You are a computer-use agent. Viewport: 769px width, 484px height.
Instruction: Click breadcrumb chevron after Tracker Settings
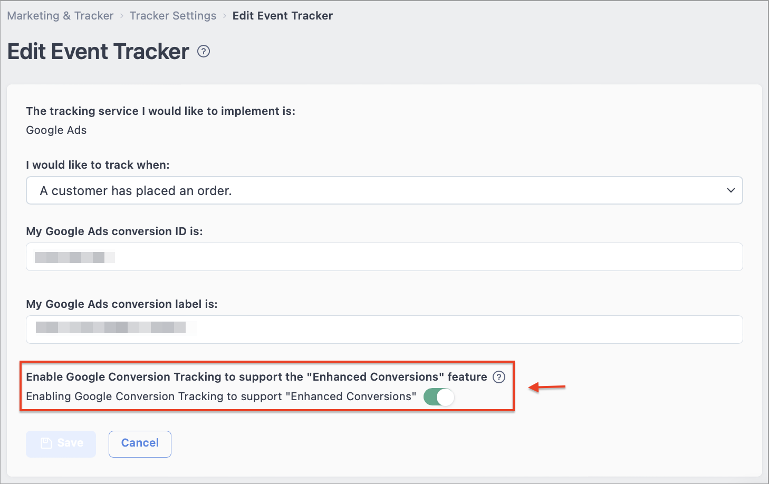[225, 16]
